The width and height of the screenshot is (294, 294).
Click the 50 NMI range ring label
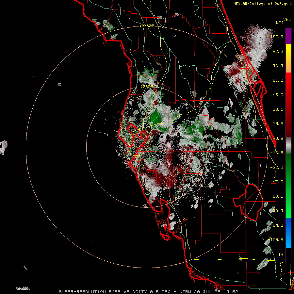(147, 86)
